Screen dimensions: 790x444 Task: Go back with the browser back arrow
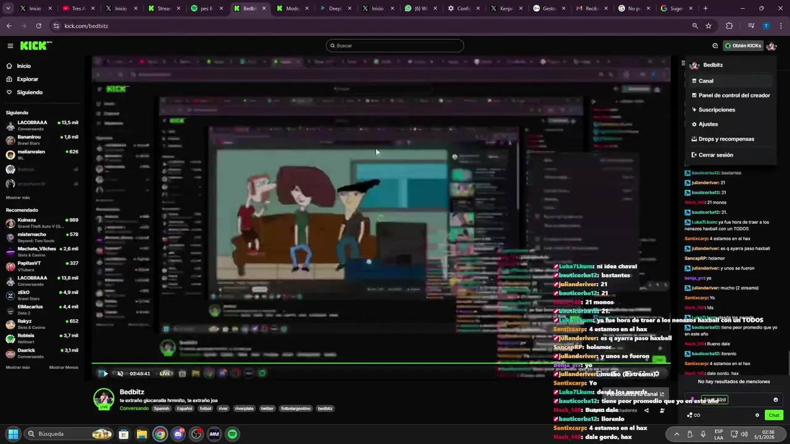9,26
